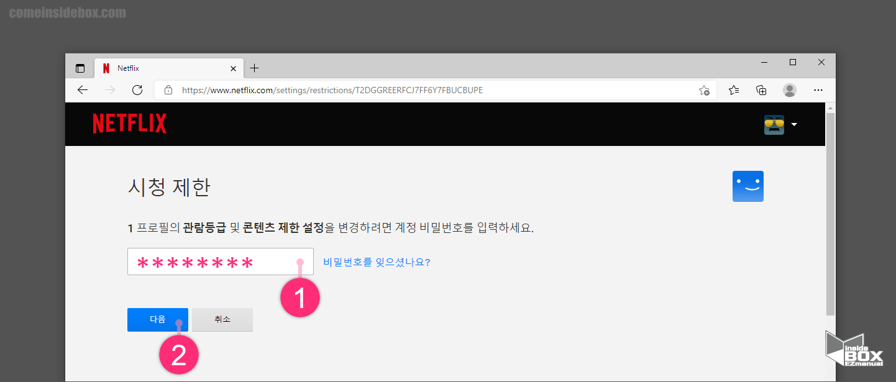Click the forward navigation arrow
This screenshot has width=896, height=382.
(x=110, y=89)
